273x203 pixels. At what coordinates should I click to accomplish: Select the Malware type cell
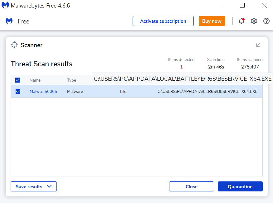(x=75, y=91)
